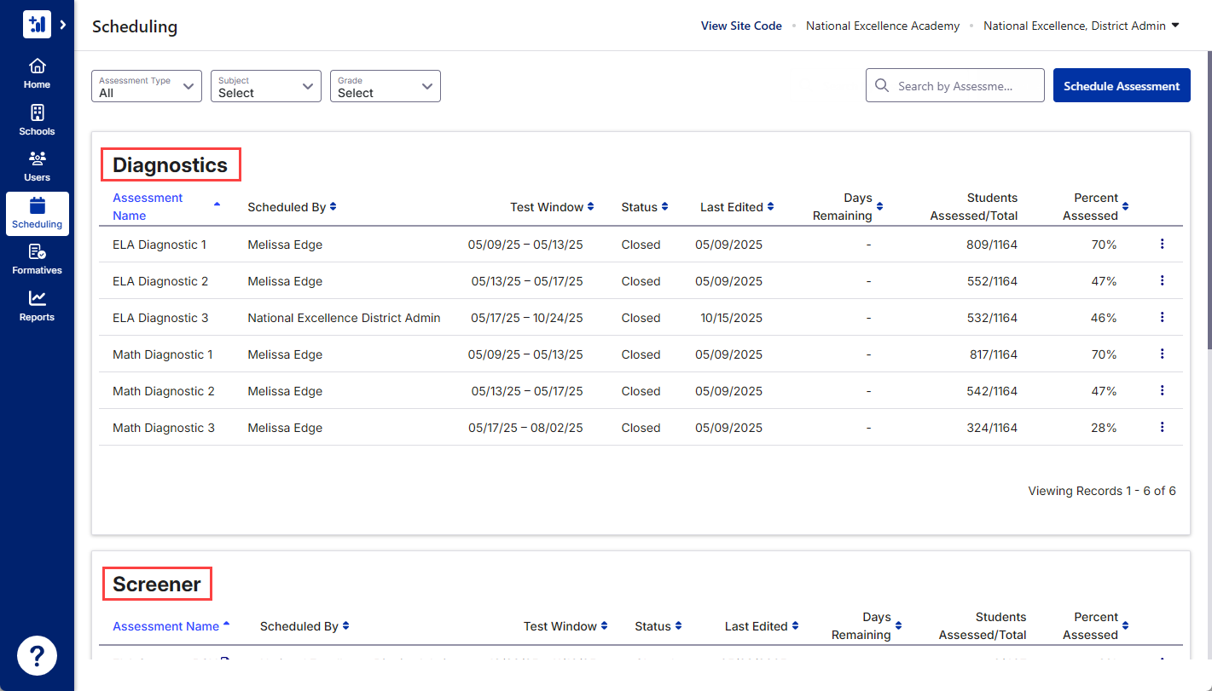
Task: Open actions menu for Math Diagnostic 2
Action: click(x=1162, y=391)
